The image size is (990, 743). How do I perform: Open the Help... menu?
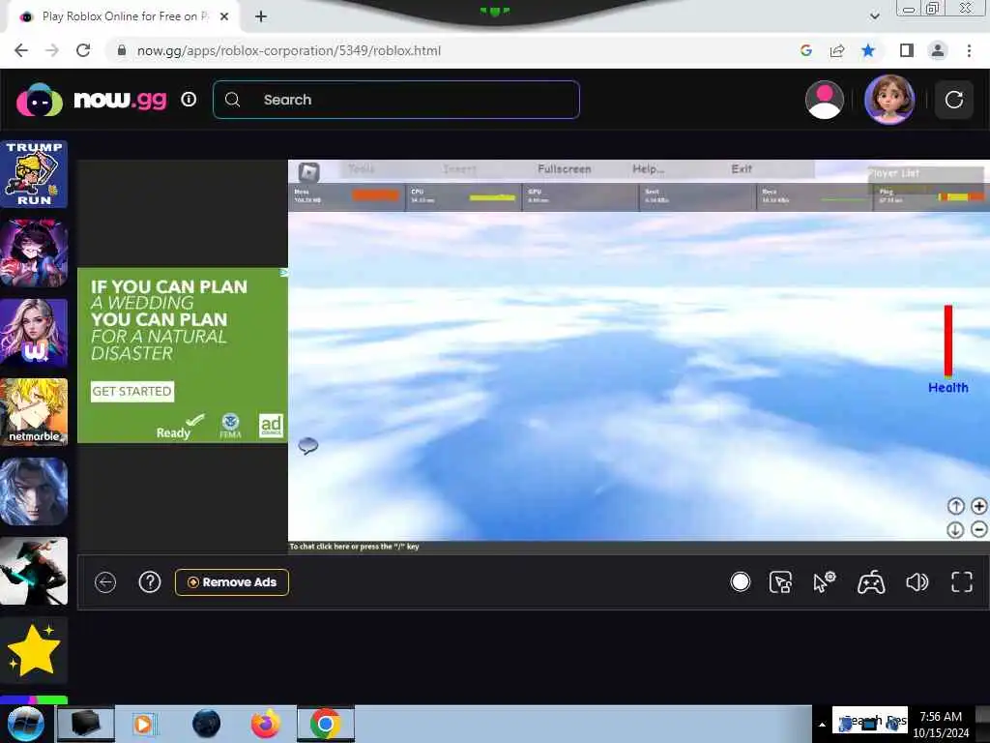[649, 168]
